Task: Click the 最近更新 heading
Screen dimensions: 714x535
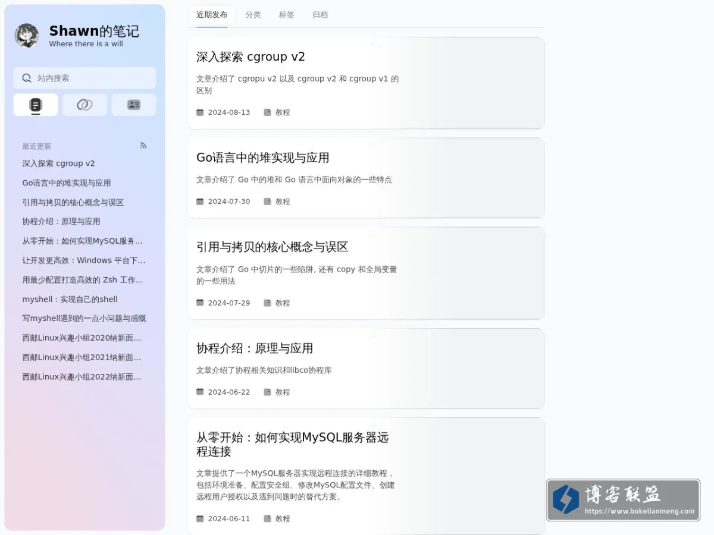Action: [37, 146]
